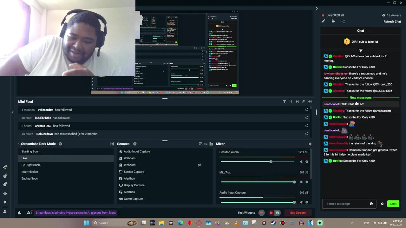Show the hidden second Webcam source
406x228 pixels.
pos(200,165)
